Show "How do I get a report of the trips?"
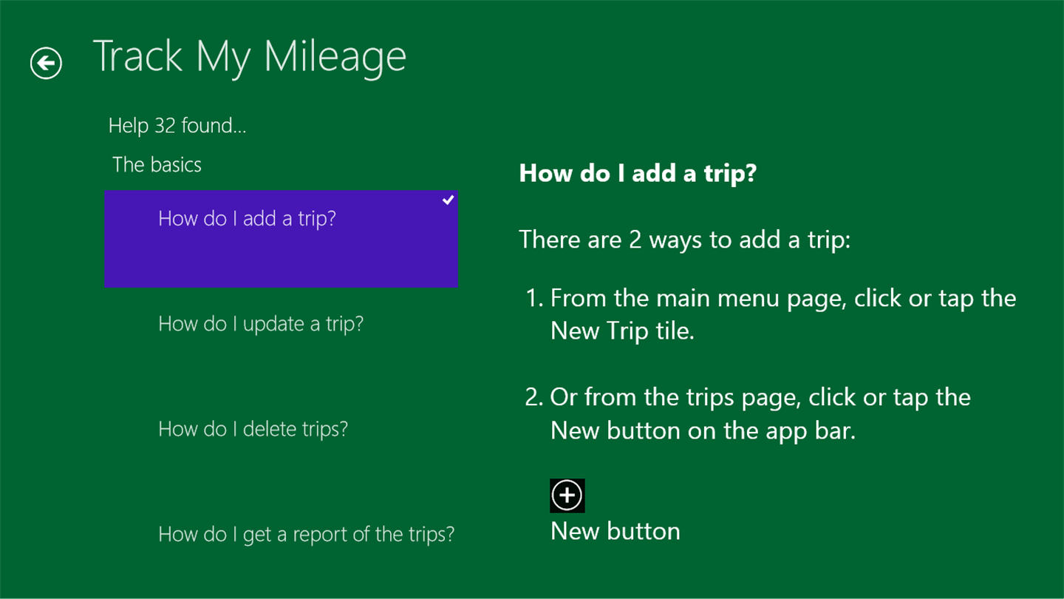This screenshot has width=1064, height=599. (x=306, y=534)
